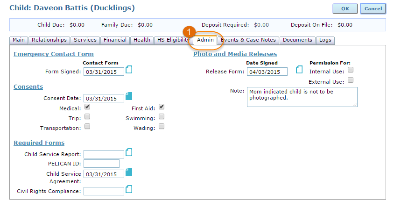The width and height of the screenshot is (394, 208).
Task: Follow the Photo and Media Releases link
Action: click(x=235, y=54)
